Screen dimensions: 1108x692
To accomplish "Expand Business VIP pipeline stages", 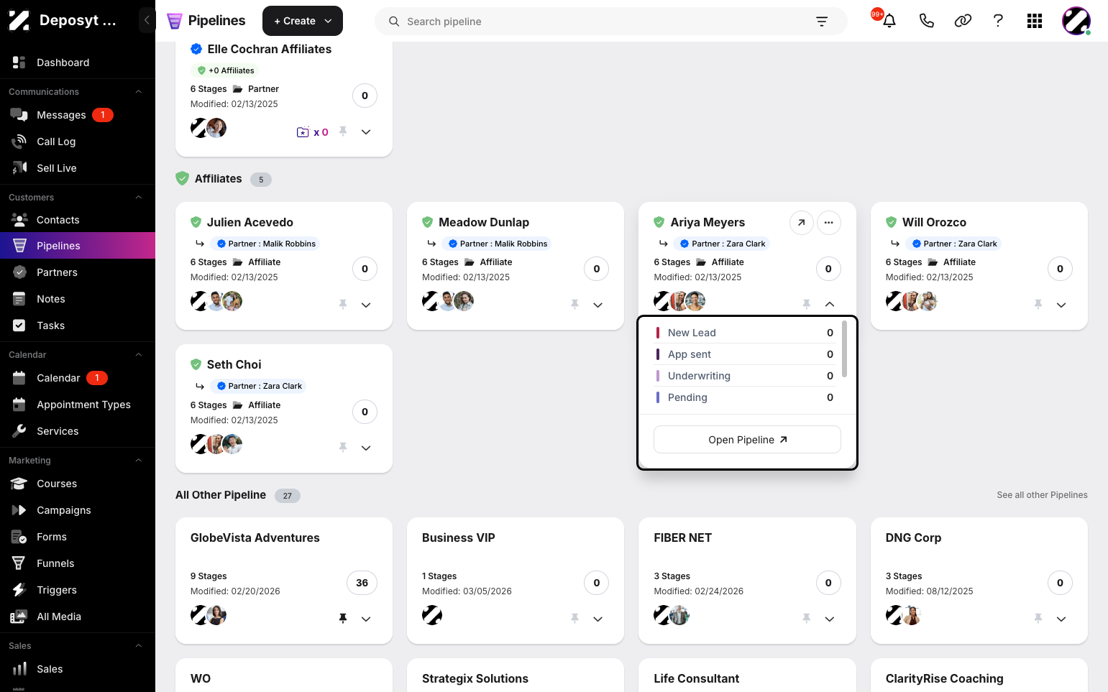I will [x=598, y=619].
